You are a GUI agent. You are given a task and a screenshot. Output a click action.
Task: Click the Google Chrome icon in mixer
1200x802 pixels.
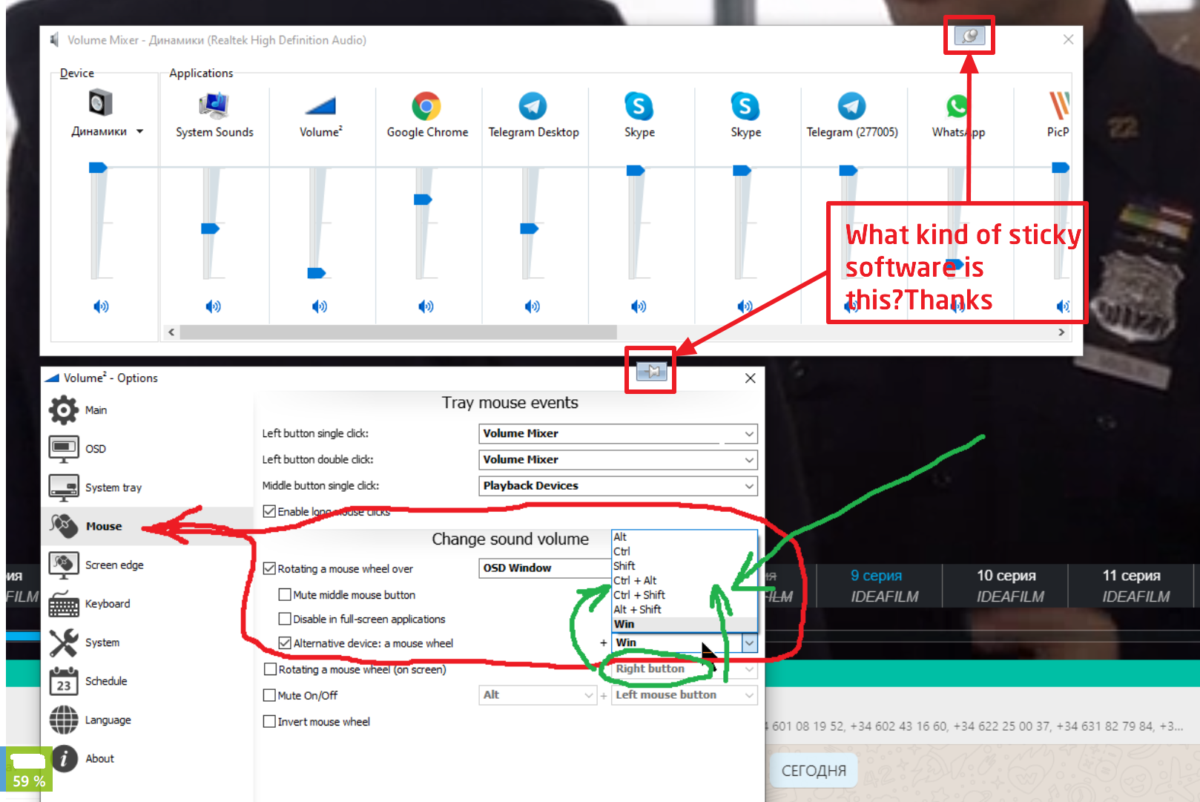tap(426, 106)
